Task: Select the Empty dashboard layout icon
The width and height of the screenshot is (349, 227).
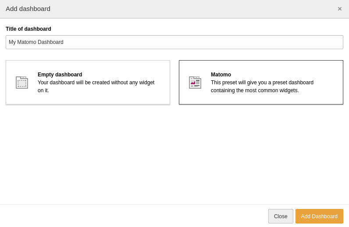Action: [x=22, y=83]
